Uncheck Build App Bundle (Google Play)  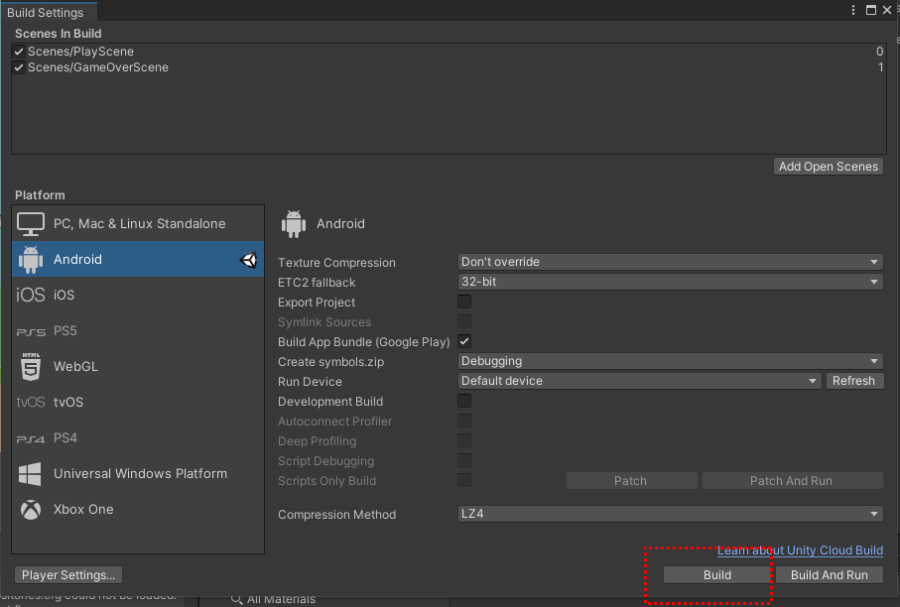tap(464, 341)
